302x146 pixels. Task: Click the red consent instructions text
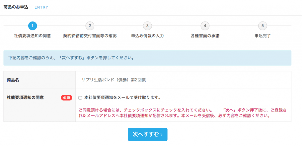[183, 113]
